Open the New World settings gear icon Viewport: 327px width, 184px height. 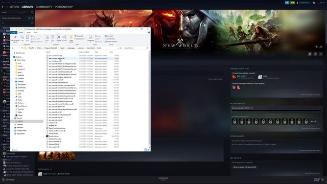click(x=310, y=54)
